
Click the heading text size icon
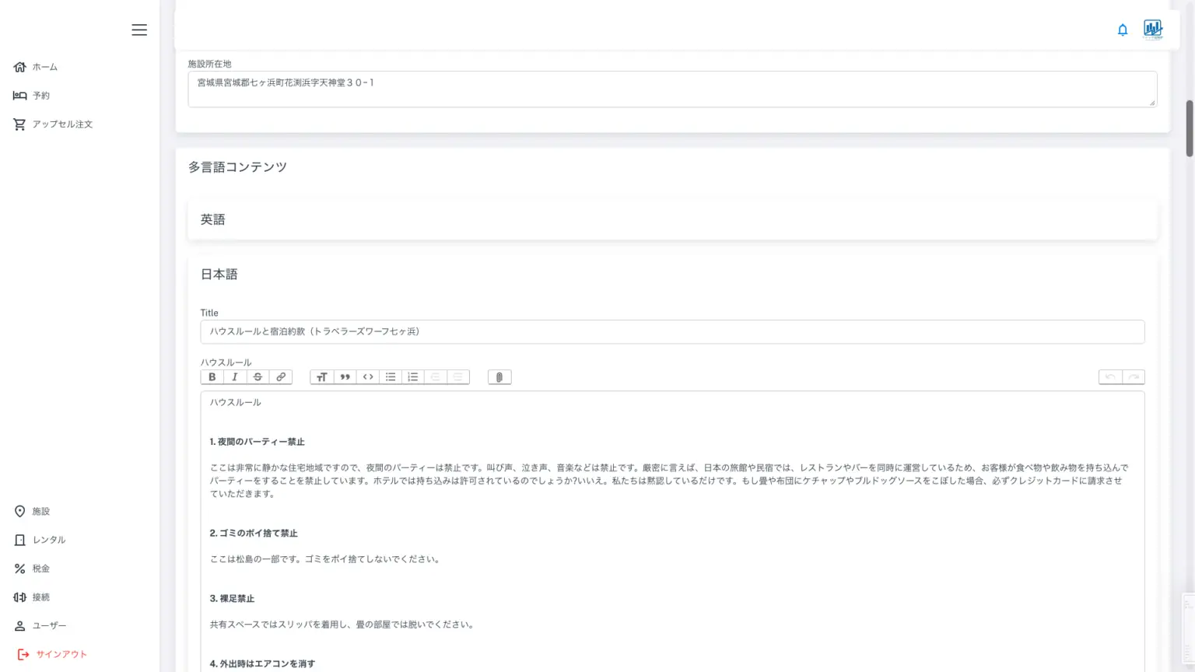click(322, 377)
